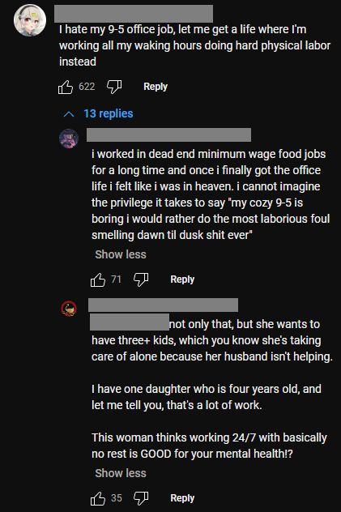Open first replier's redacted channel name

[x=168, y=134]
